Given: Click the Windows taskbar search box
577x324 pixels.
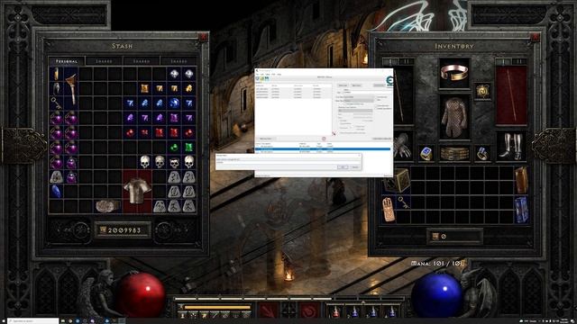Looking at the screenshot, I should [32, 321].
